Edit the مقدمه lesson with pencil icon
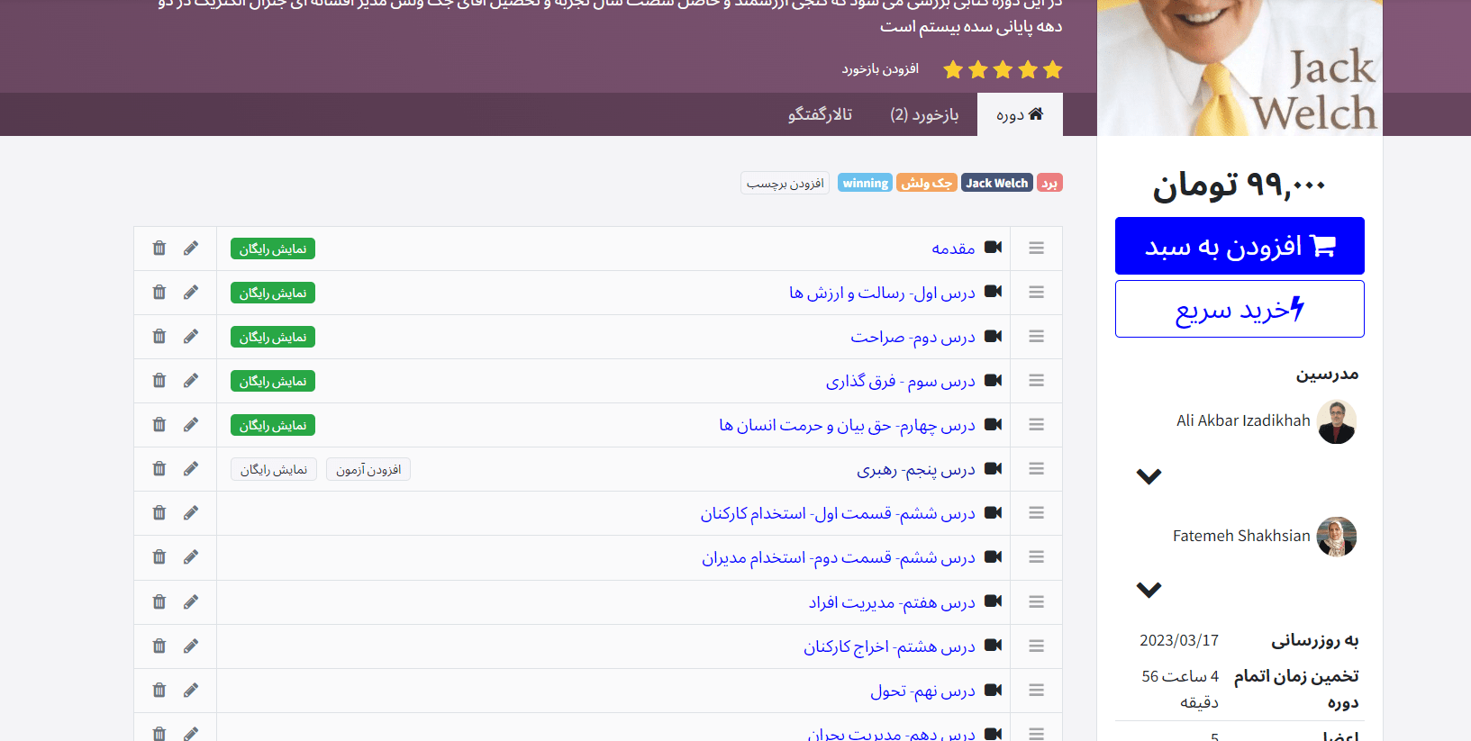The width and height of the screenshot is (1471, 741). (191, 248)
